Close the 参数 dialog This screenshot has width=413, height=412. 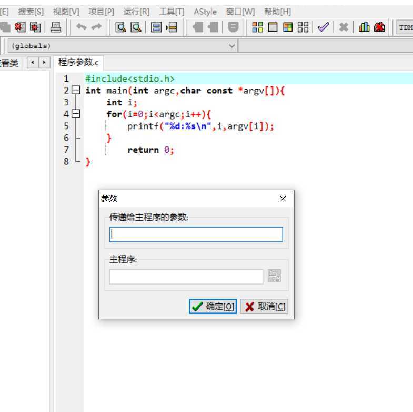(x=283, y=199)
